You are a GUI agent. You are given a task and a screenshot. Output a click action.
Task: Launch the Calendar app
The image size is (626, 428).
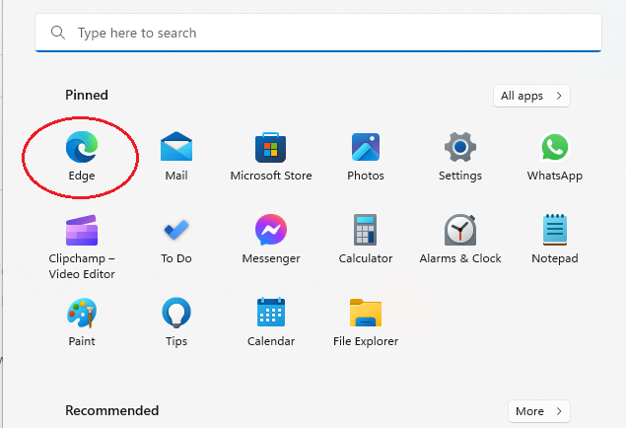(x=271, y=315)
